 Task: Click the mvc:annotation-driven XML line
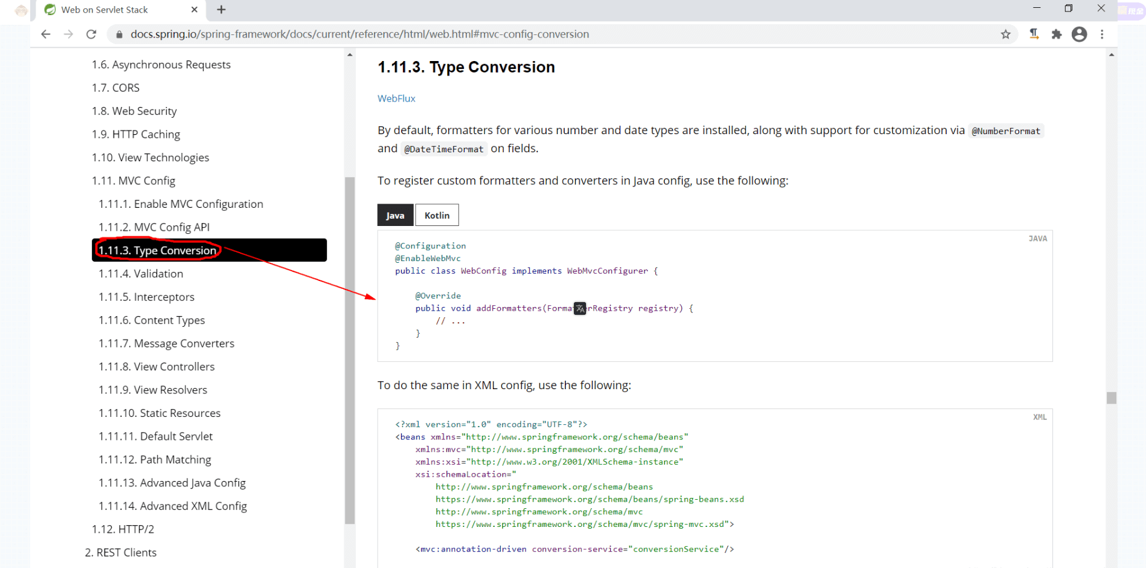[x=575, y=549]
